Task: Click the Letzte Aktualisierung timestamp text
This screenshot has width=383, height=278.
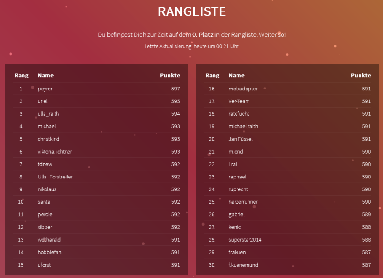Action: pos(191,46)
